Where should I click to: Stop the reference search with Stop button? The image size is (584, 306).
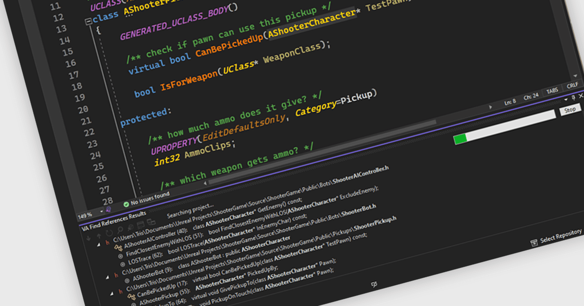570,110
